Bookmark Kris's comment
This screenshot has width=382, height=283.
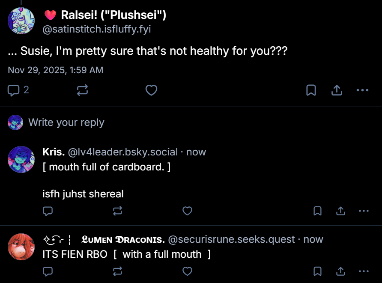tap(317, 211)
